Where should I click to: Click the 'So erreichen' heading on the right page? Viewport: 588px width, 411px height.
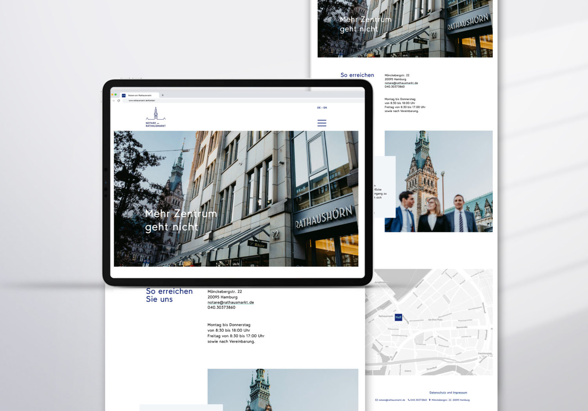tap(357, 75)
